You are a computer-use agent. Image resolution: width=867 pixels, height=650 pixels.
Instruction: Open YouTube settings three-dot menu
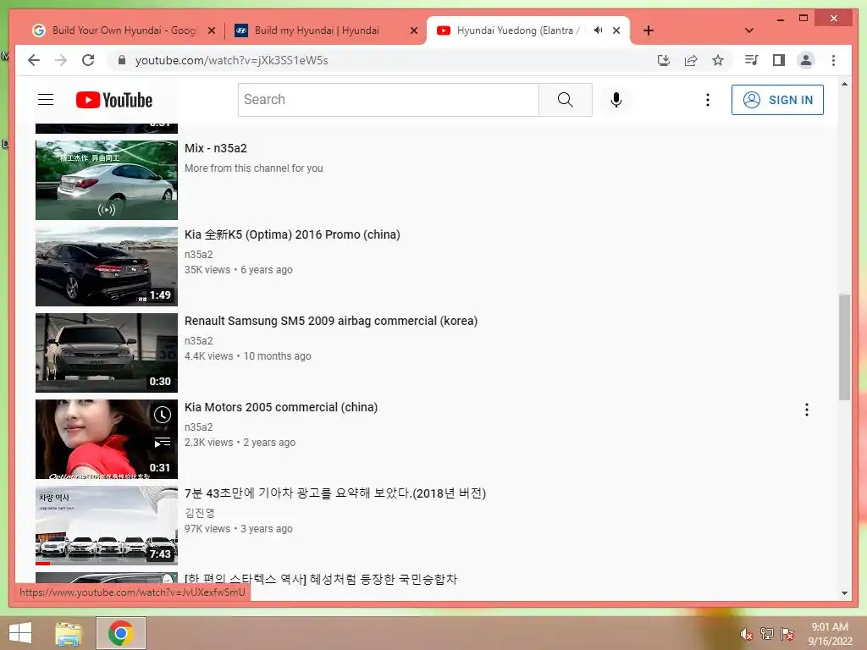(x=707, y=100)
